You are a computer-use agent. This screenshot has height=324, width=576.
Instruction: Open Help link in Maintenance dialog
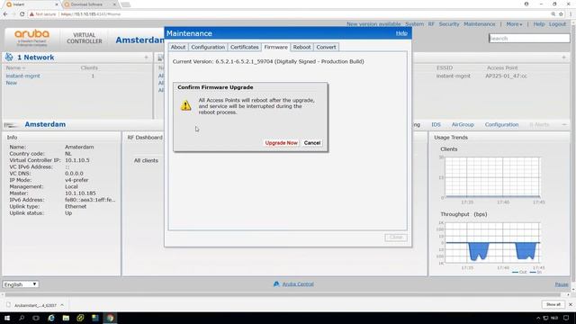(401, 33)
